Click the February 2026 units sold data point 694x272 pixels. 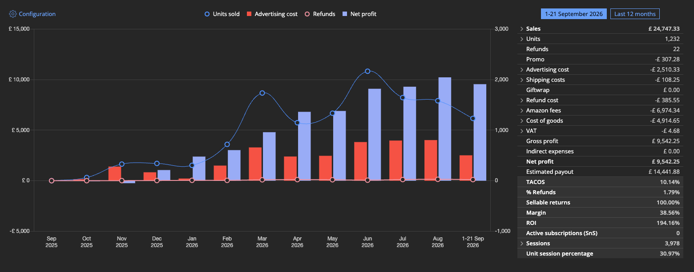(x=227, y=144)
